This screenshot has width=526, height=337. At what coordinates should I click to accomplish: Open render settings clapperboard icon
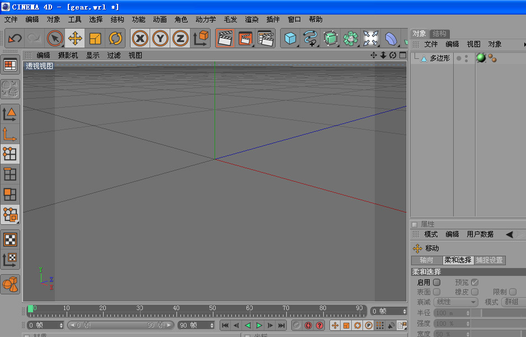[266, 38]
